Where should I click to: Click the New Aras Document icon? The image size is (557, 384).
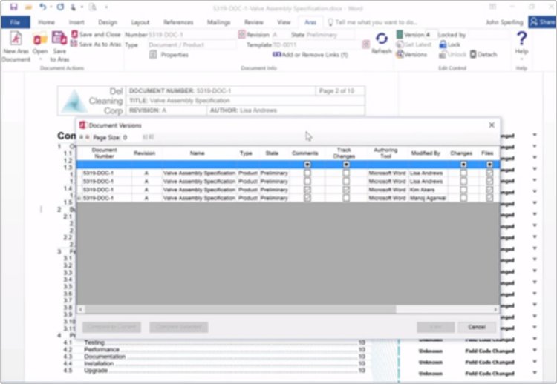pyautogui.click(x=16, y=39)
